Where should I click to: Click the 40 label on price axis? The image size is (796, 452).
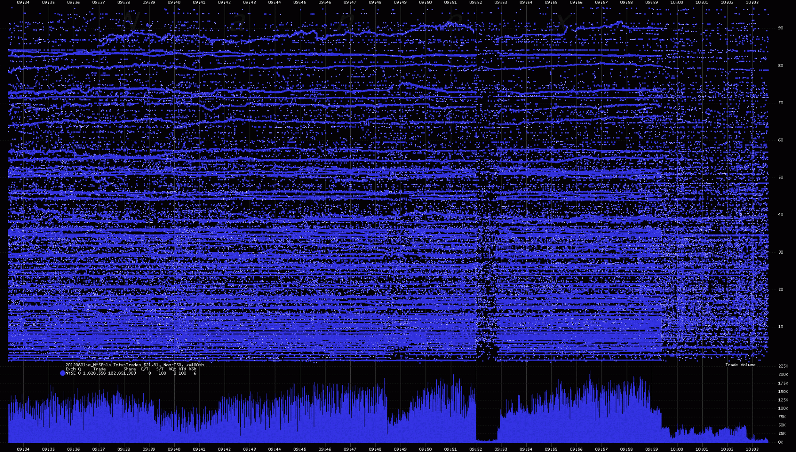pyautogui.click(x=781, y=215)
